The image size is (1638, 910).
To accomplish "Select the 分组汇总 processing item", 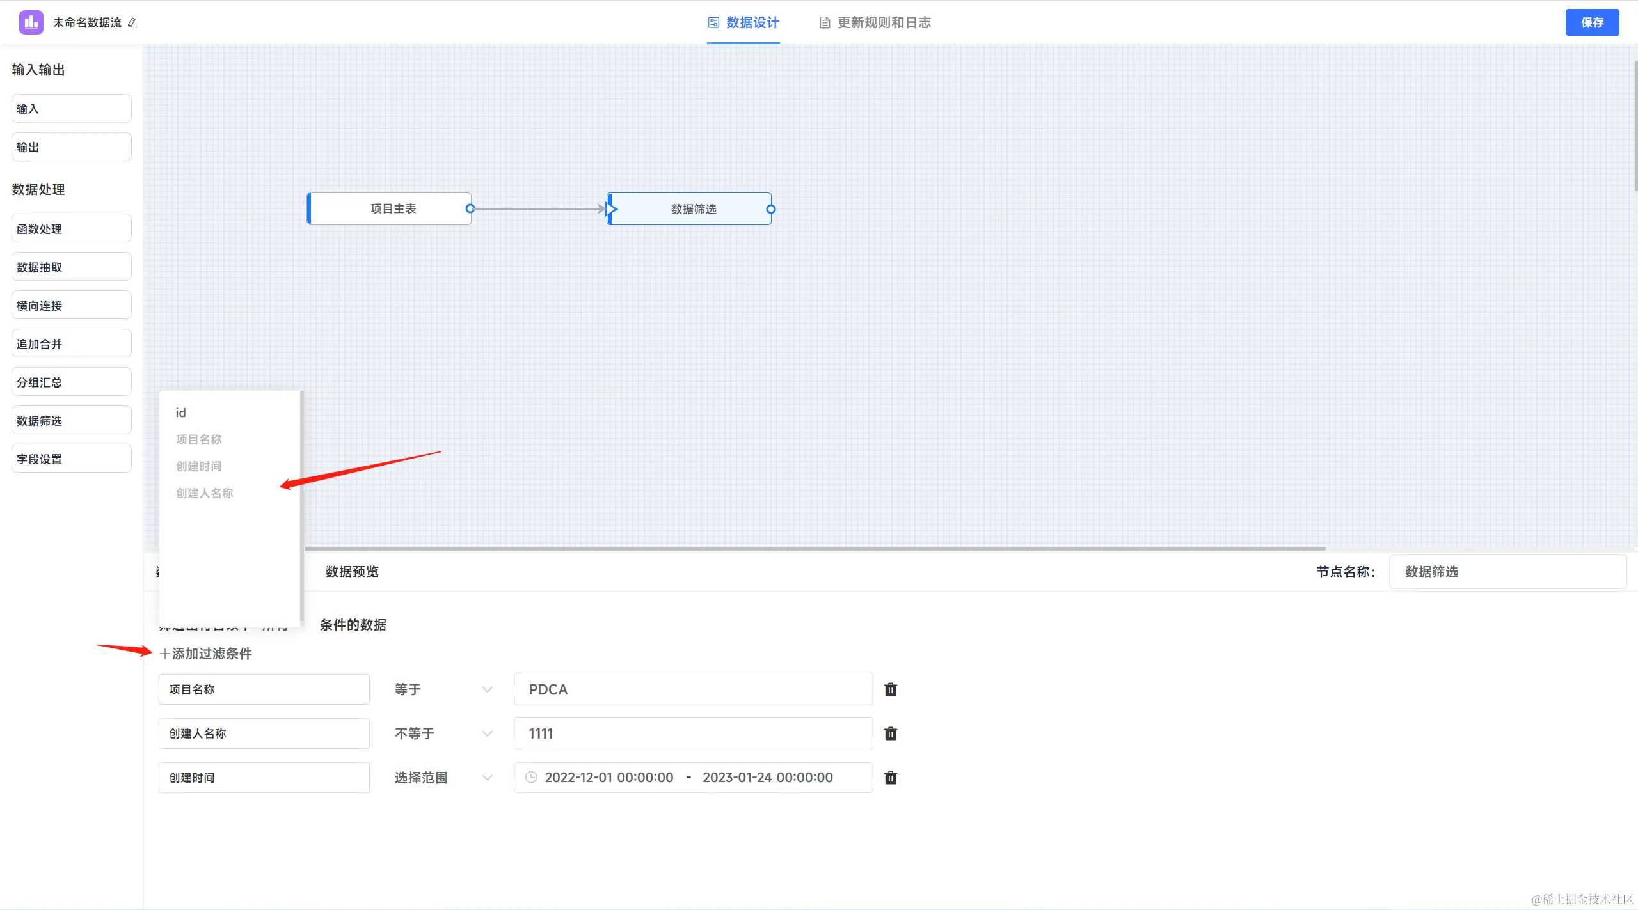I will point(71,382).
